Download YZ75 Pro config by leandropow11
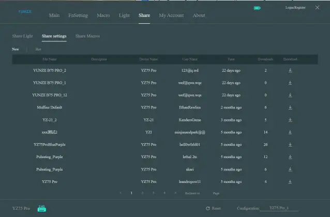This screenshot has height=217, width=330. pyautogui.click(x=290, y=181)
